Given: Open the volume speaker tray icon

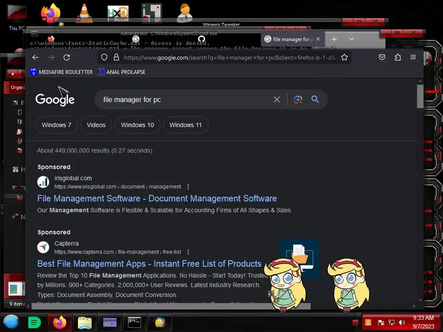Looking at the screenshot, I should (401, 322).
